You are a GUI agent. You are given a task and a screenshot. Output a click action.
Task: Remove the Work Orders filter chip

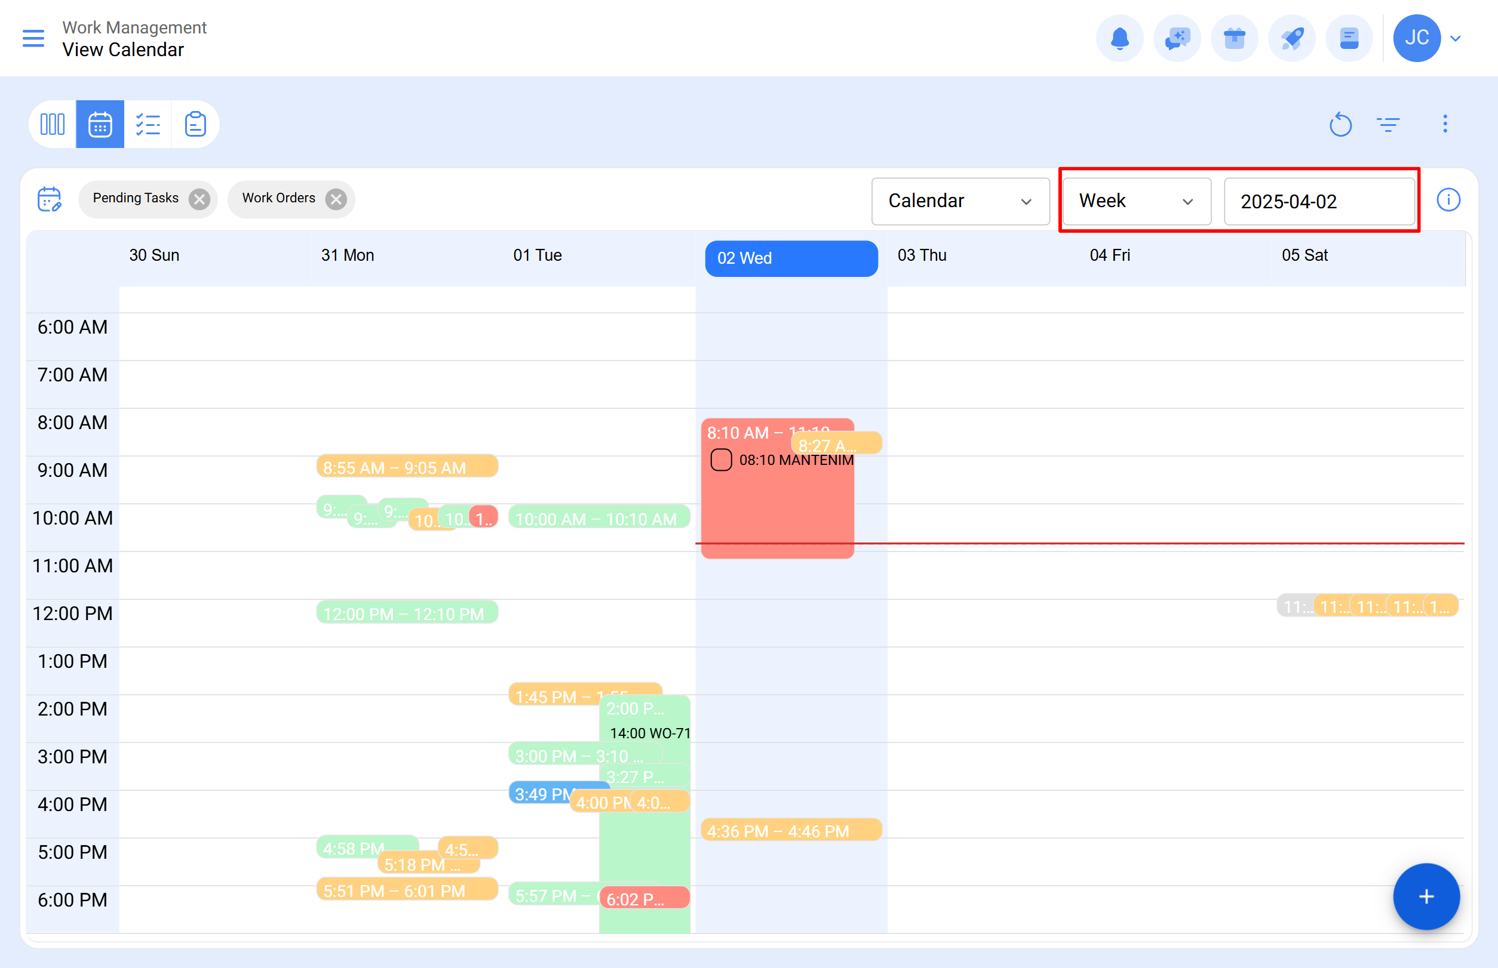(x=336, y=199)
